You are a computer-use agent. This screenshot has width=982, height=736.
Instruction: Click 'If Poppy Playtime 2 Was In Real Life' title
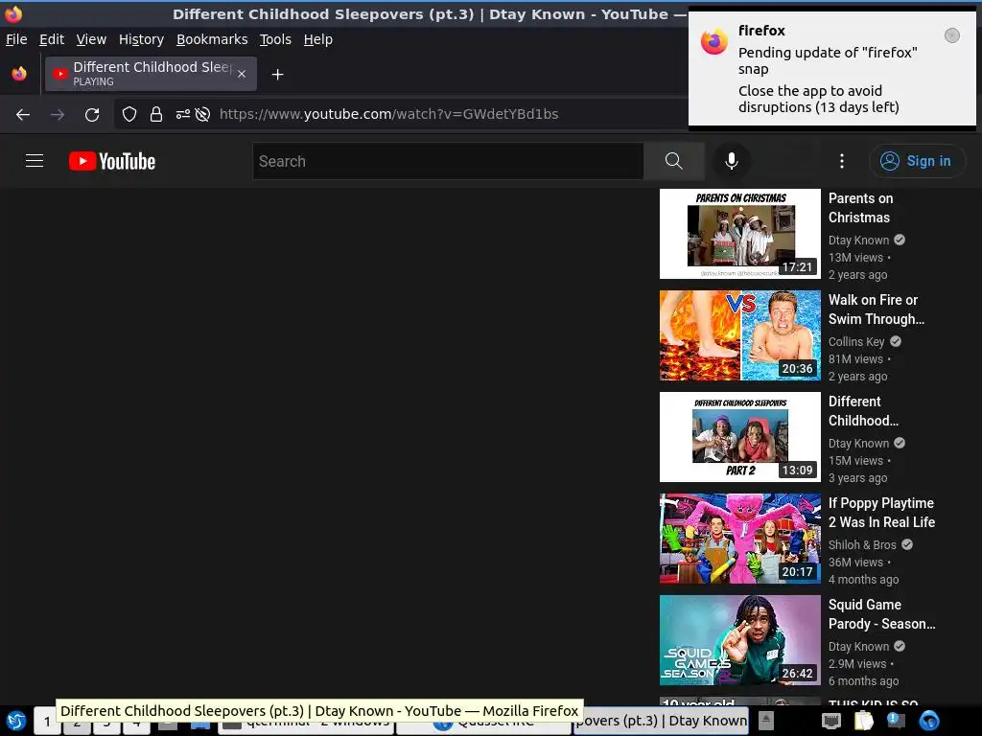coord(881,513)
